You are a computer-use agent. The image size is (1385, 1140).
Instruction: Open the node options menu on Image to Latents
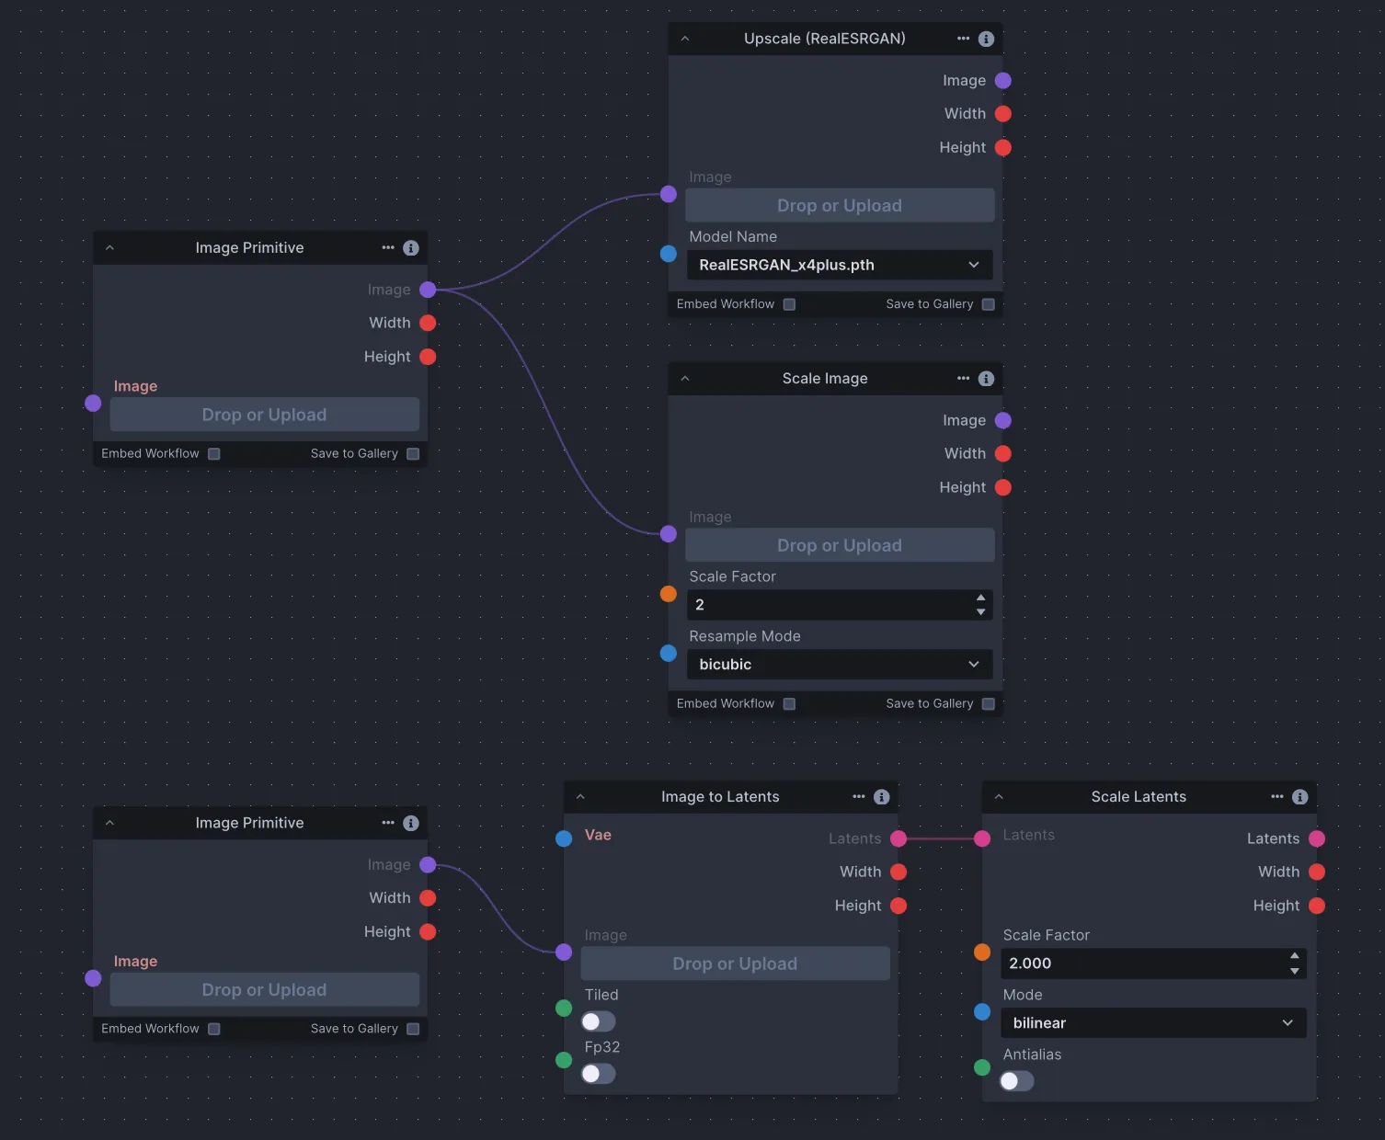coord(858,796)
